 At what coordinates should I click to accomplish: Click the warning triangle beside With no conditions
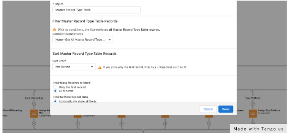(x=54, y=29)
